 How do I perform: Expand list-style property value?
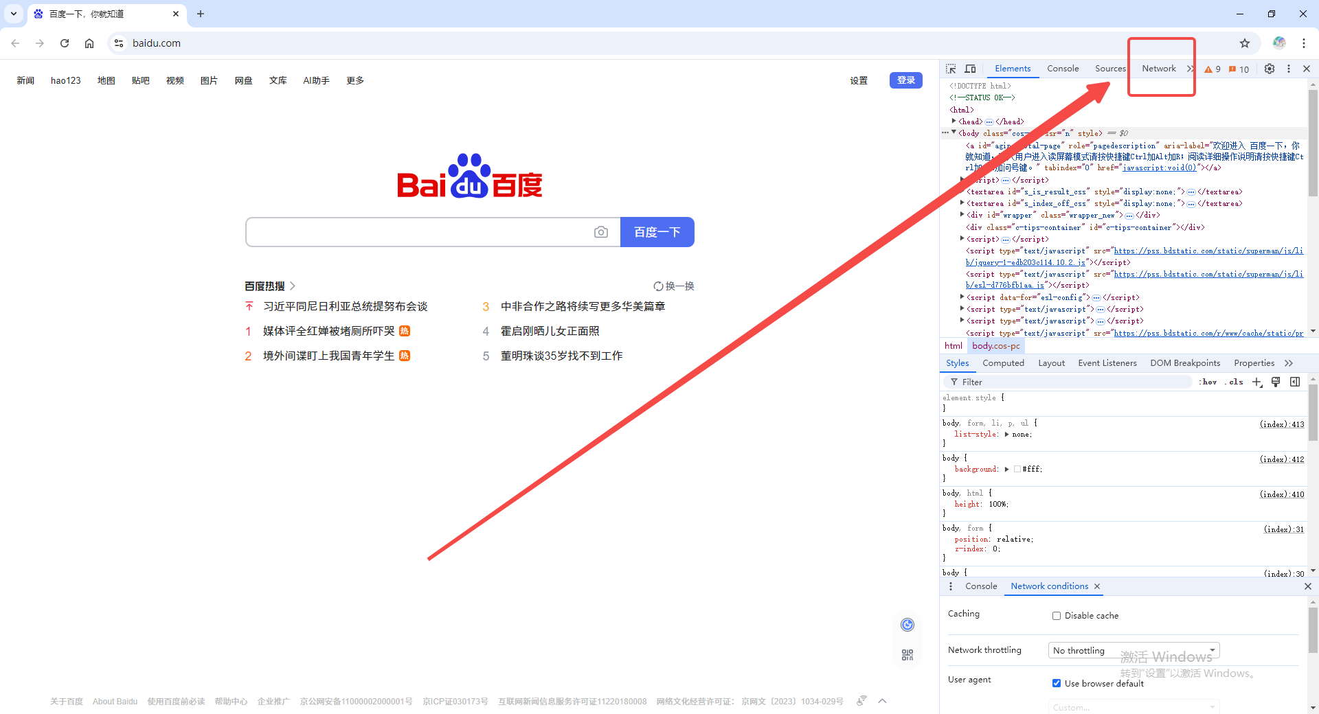click(x=1006, y=435)
